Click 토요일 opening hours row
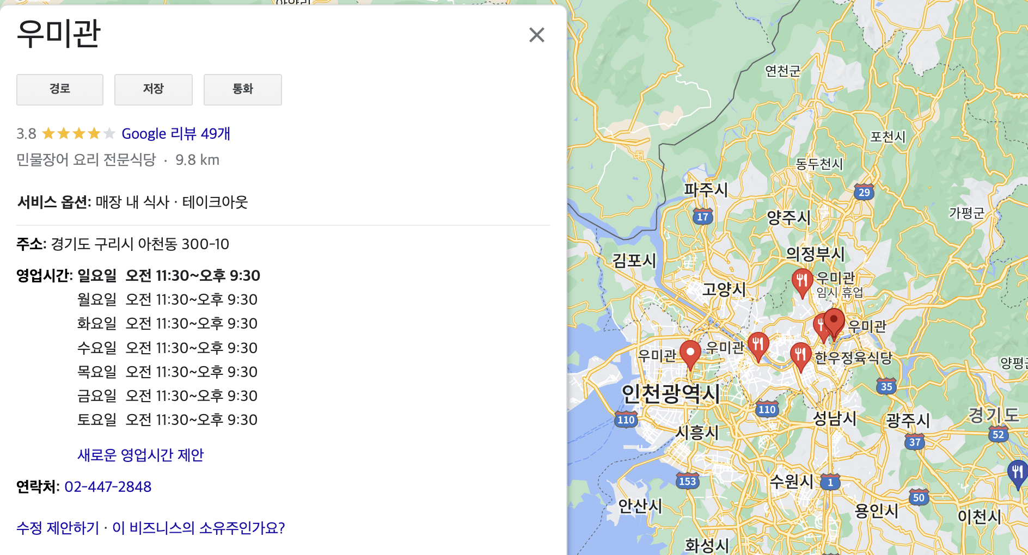Image resolution: width=1028 pixels, height=555 pixels. [x=168, y=420]
